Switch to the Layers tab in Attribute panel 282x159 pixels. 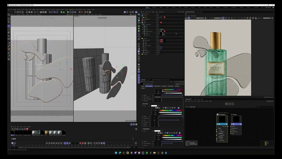(149, 80)
